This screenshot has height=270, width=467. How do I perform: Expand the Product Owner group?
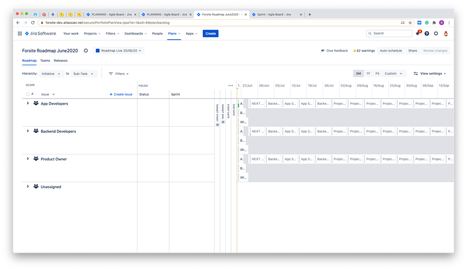28,159
